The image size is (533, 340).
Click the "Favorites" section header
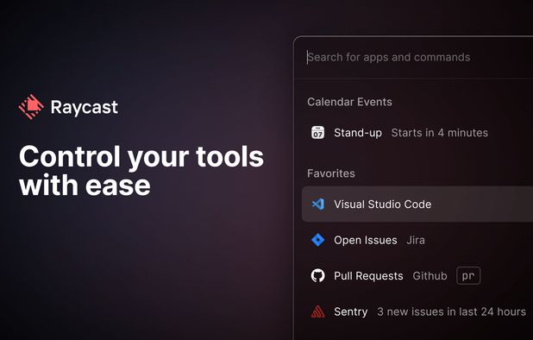tap(331, 173)
